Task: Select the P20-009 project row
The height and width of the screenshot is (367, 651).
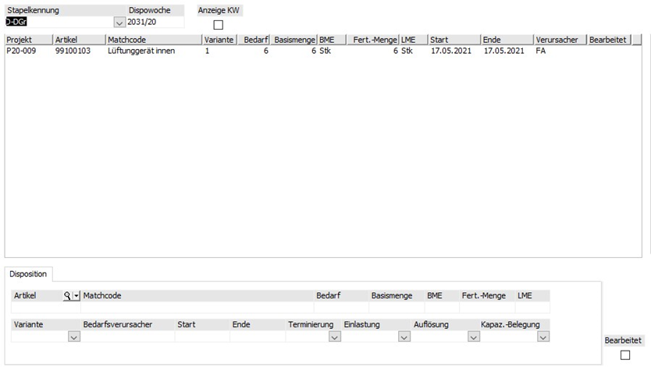Action: pos(28,51)
